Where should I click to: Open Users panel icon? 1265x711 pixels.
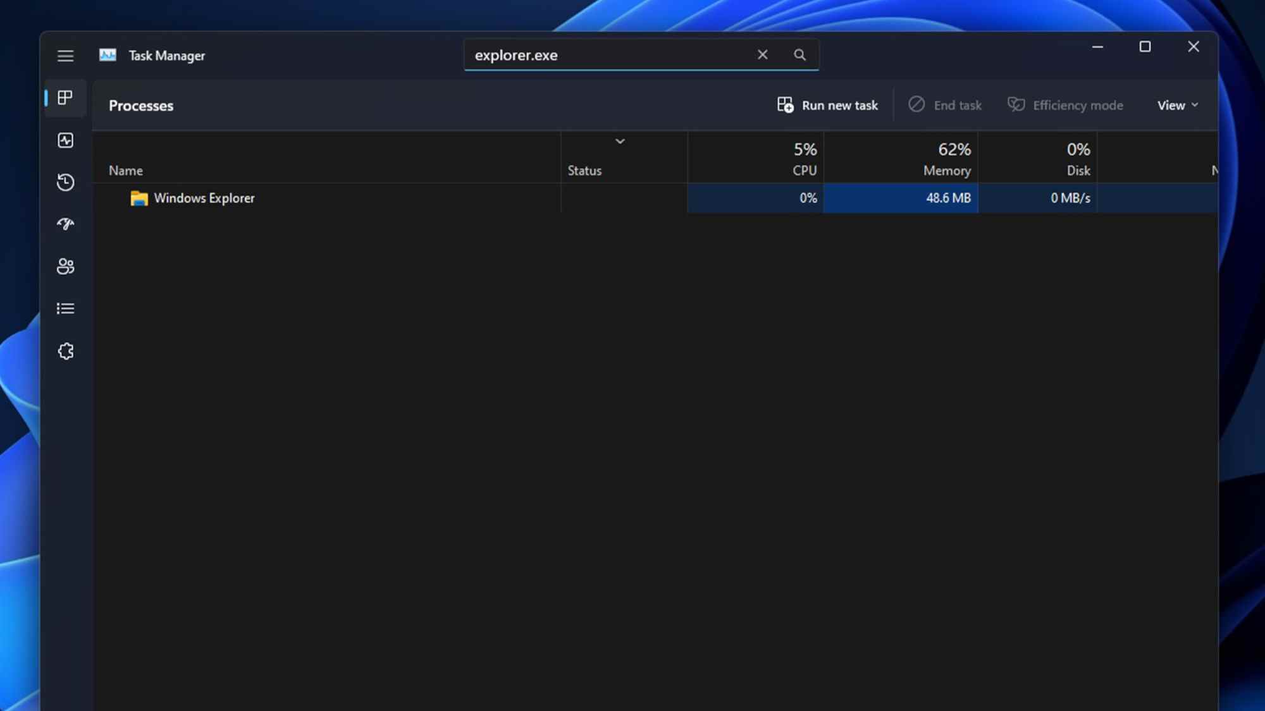coord(65,265)
